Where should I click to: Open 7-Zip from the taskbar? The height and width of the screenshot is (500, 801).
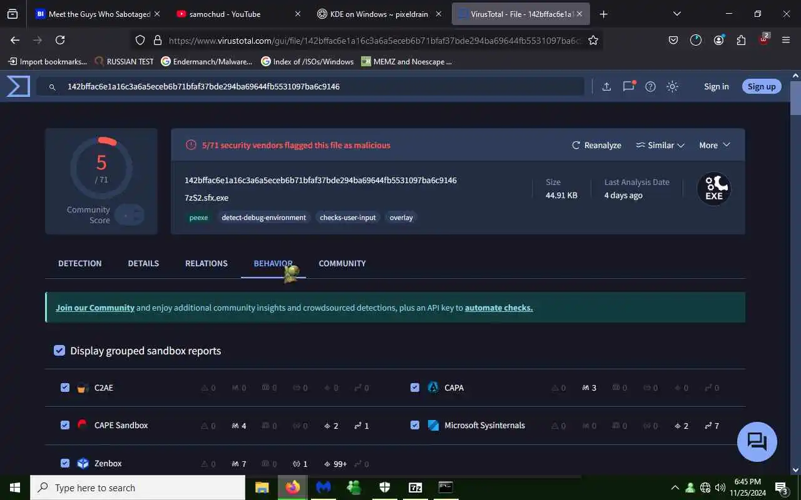pos(416,487)
